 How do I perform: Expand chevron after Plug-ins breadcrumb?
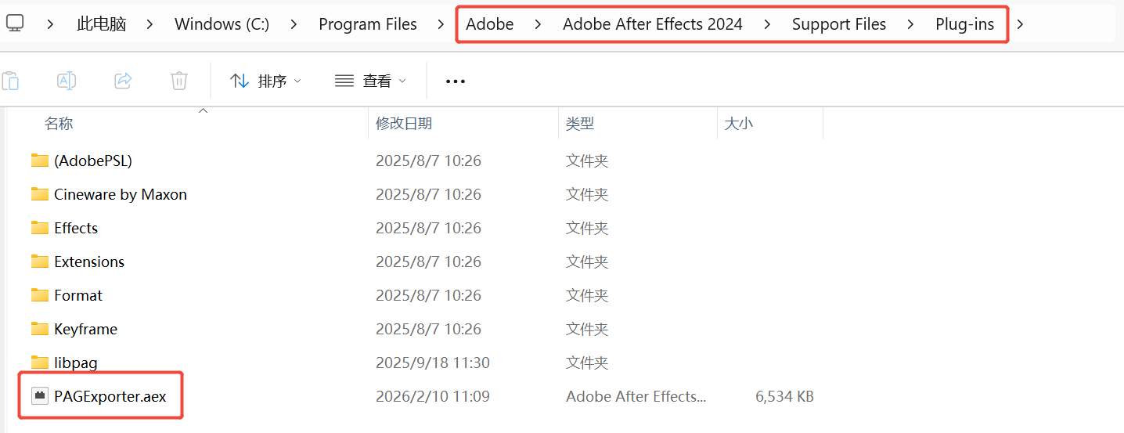pyautogui.click(x=1020, y=24)
